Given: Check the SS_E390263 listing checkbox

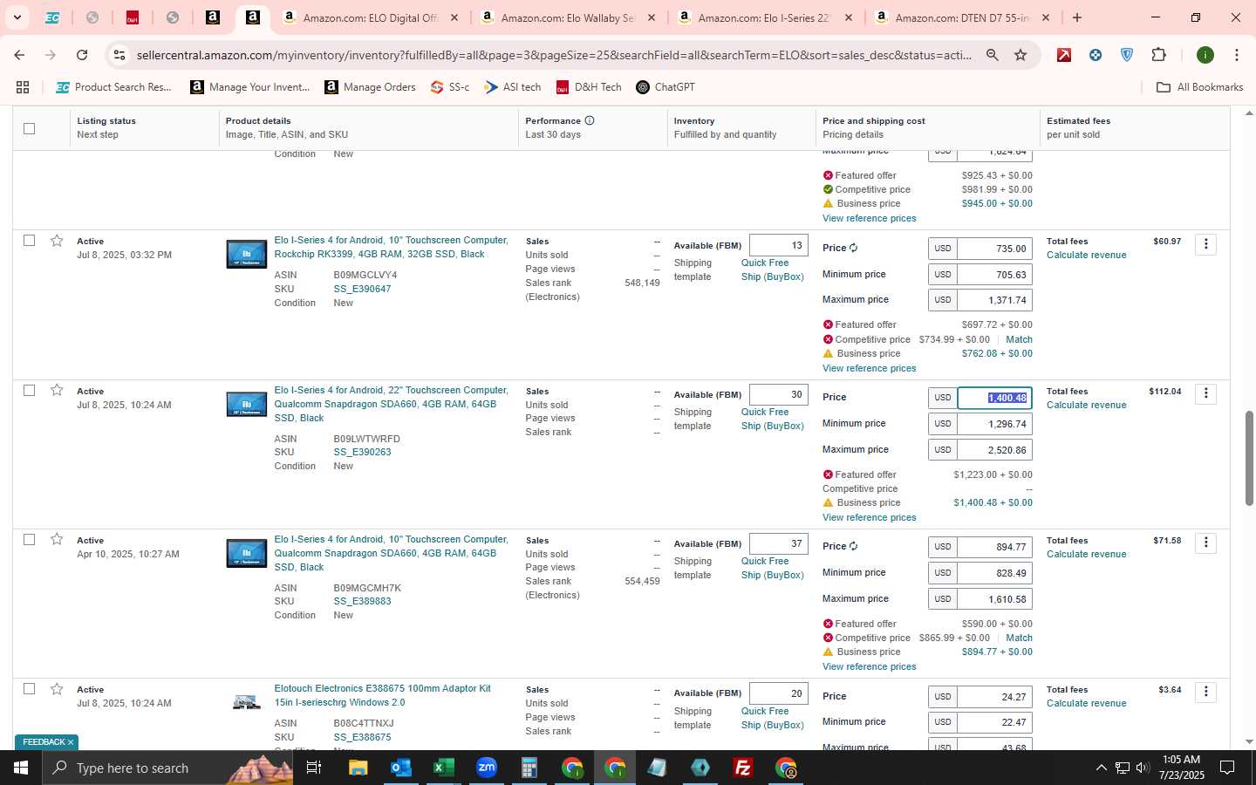Looking at the screenshot, I should (x=29, y=390).
